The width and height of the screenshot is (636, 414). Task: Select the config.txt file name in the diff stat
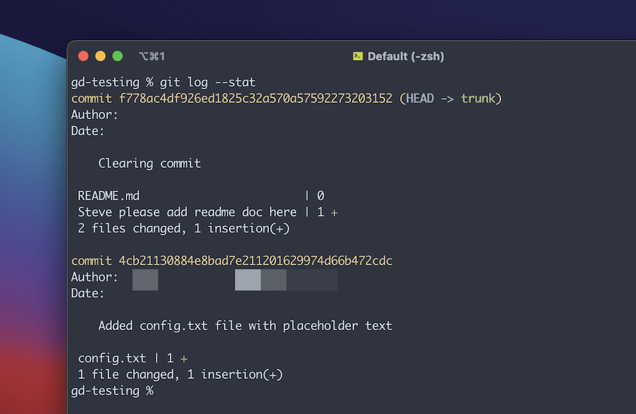point(112,358)
